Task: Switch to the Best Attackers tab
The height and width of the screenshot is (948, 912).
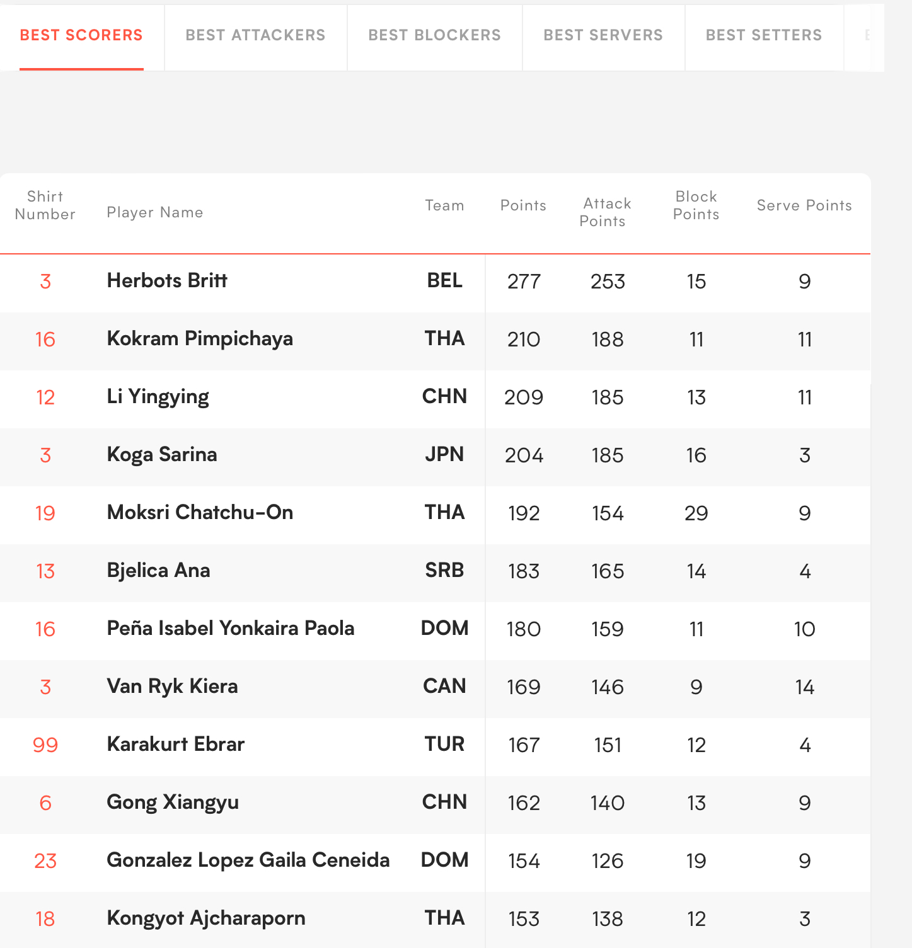Action: [x=255, y=35]
